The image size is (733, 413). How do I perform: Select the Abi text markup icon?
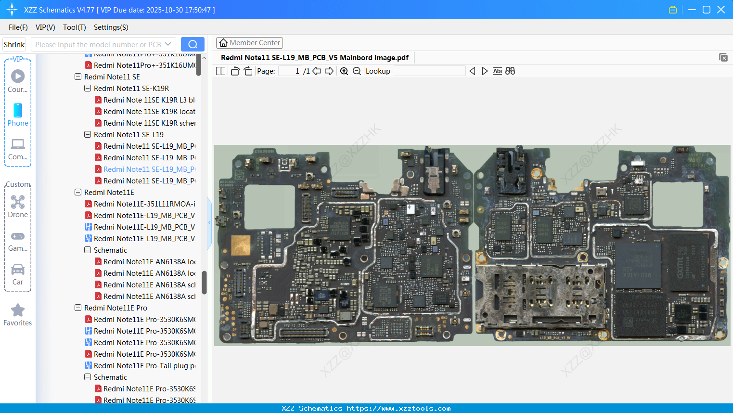pos(497,71)
